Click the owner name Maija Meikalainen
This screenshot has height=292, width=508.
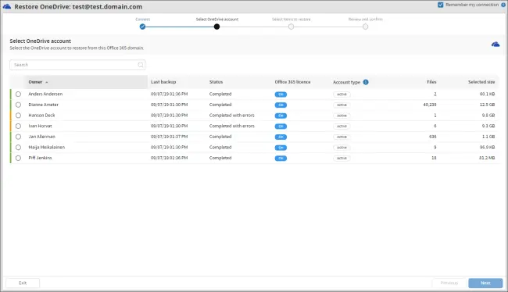click(x=47, y=148)
